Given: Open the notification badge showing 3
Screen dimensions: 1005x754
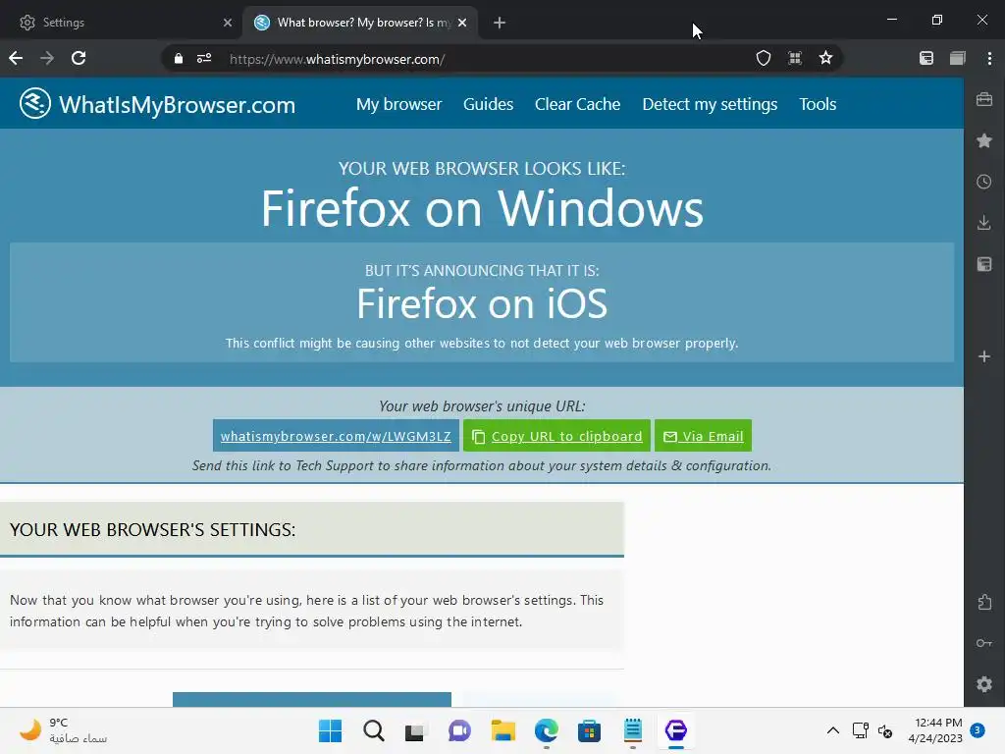Looking at the screenshot, I should point(978,729).
